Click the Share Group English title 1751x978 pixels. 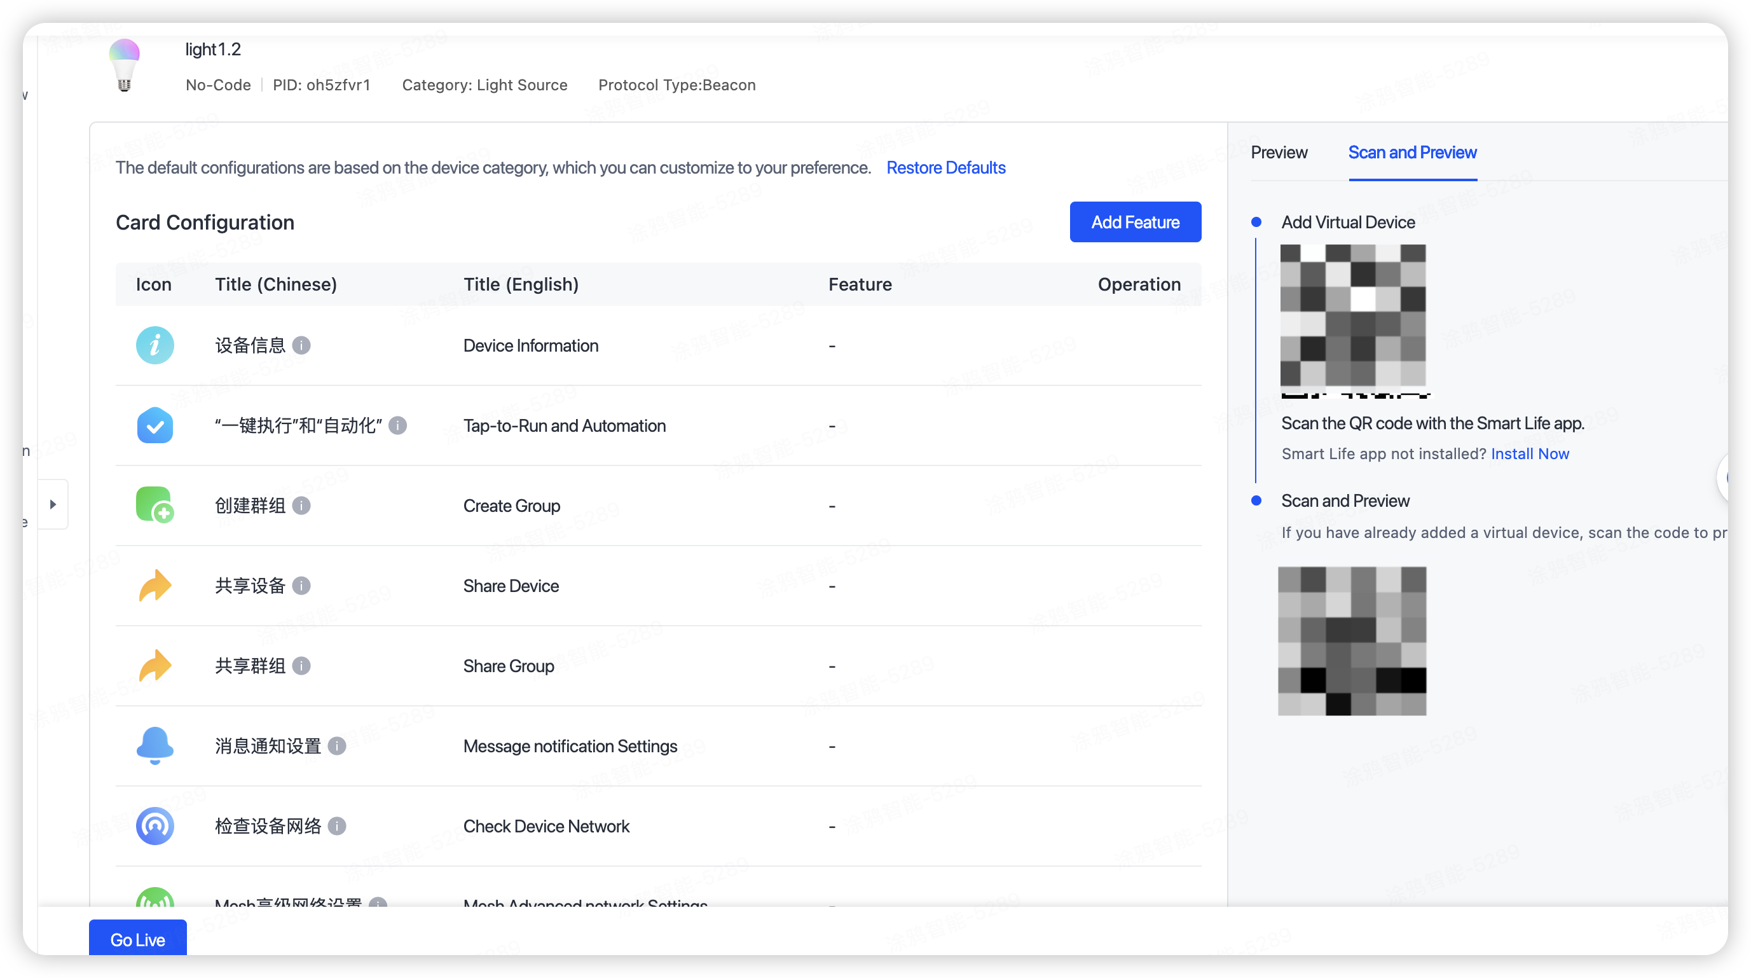[509, 666]
